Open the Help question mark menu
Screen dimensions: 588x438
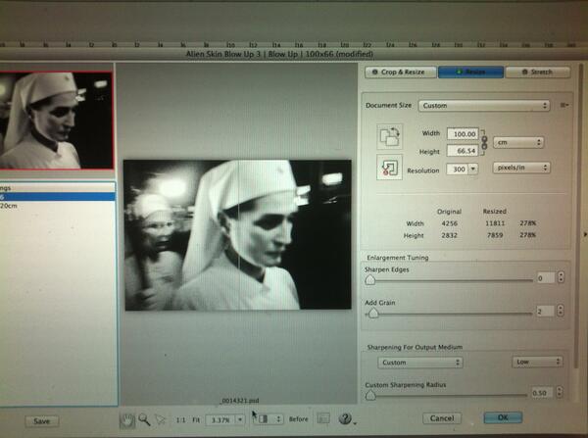[346, 418]
